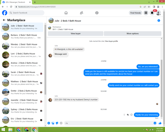This screenshot has height=132, width=165.
Task: Click Julie's avatar beside phone number message
Action: click(50, 100)
